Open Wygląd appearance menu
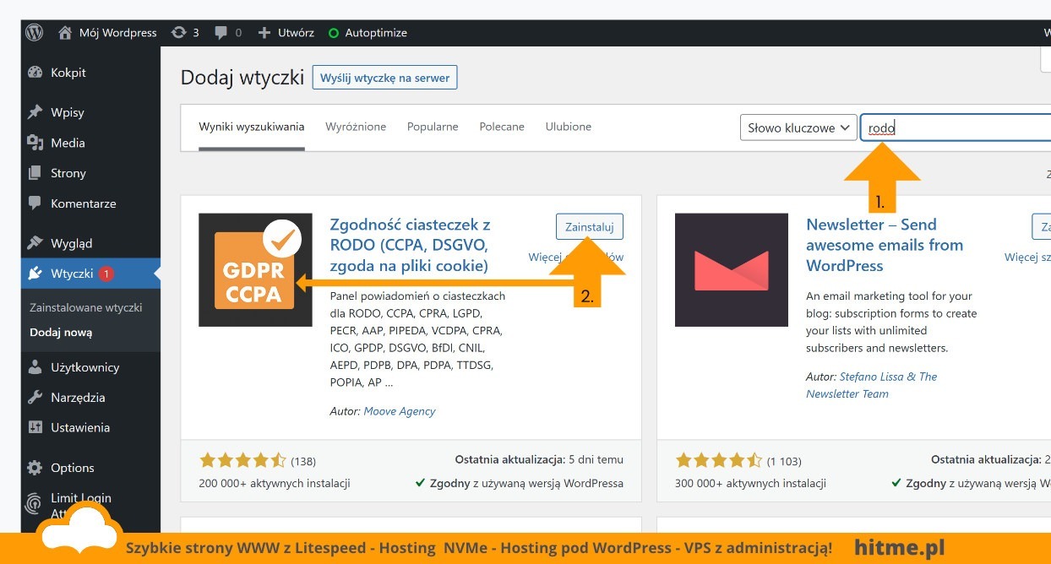1051x564 pixels. coord(71,243)
